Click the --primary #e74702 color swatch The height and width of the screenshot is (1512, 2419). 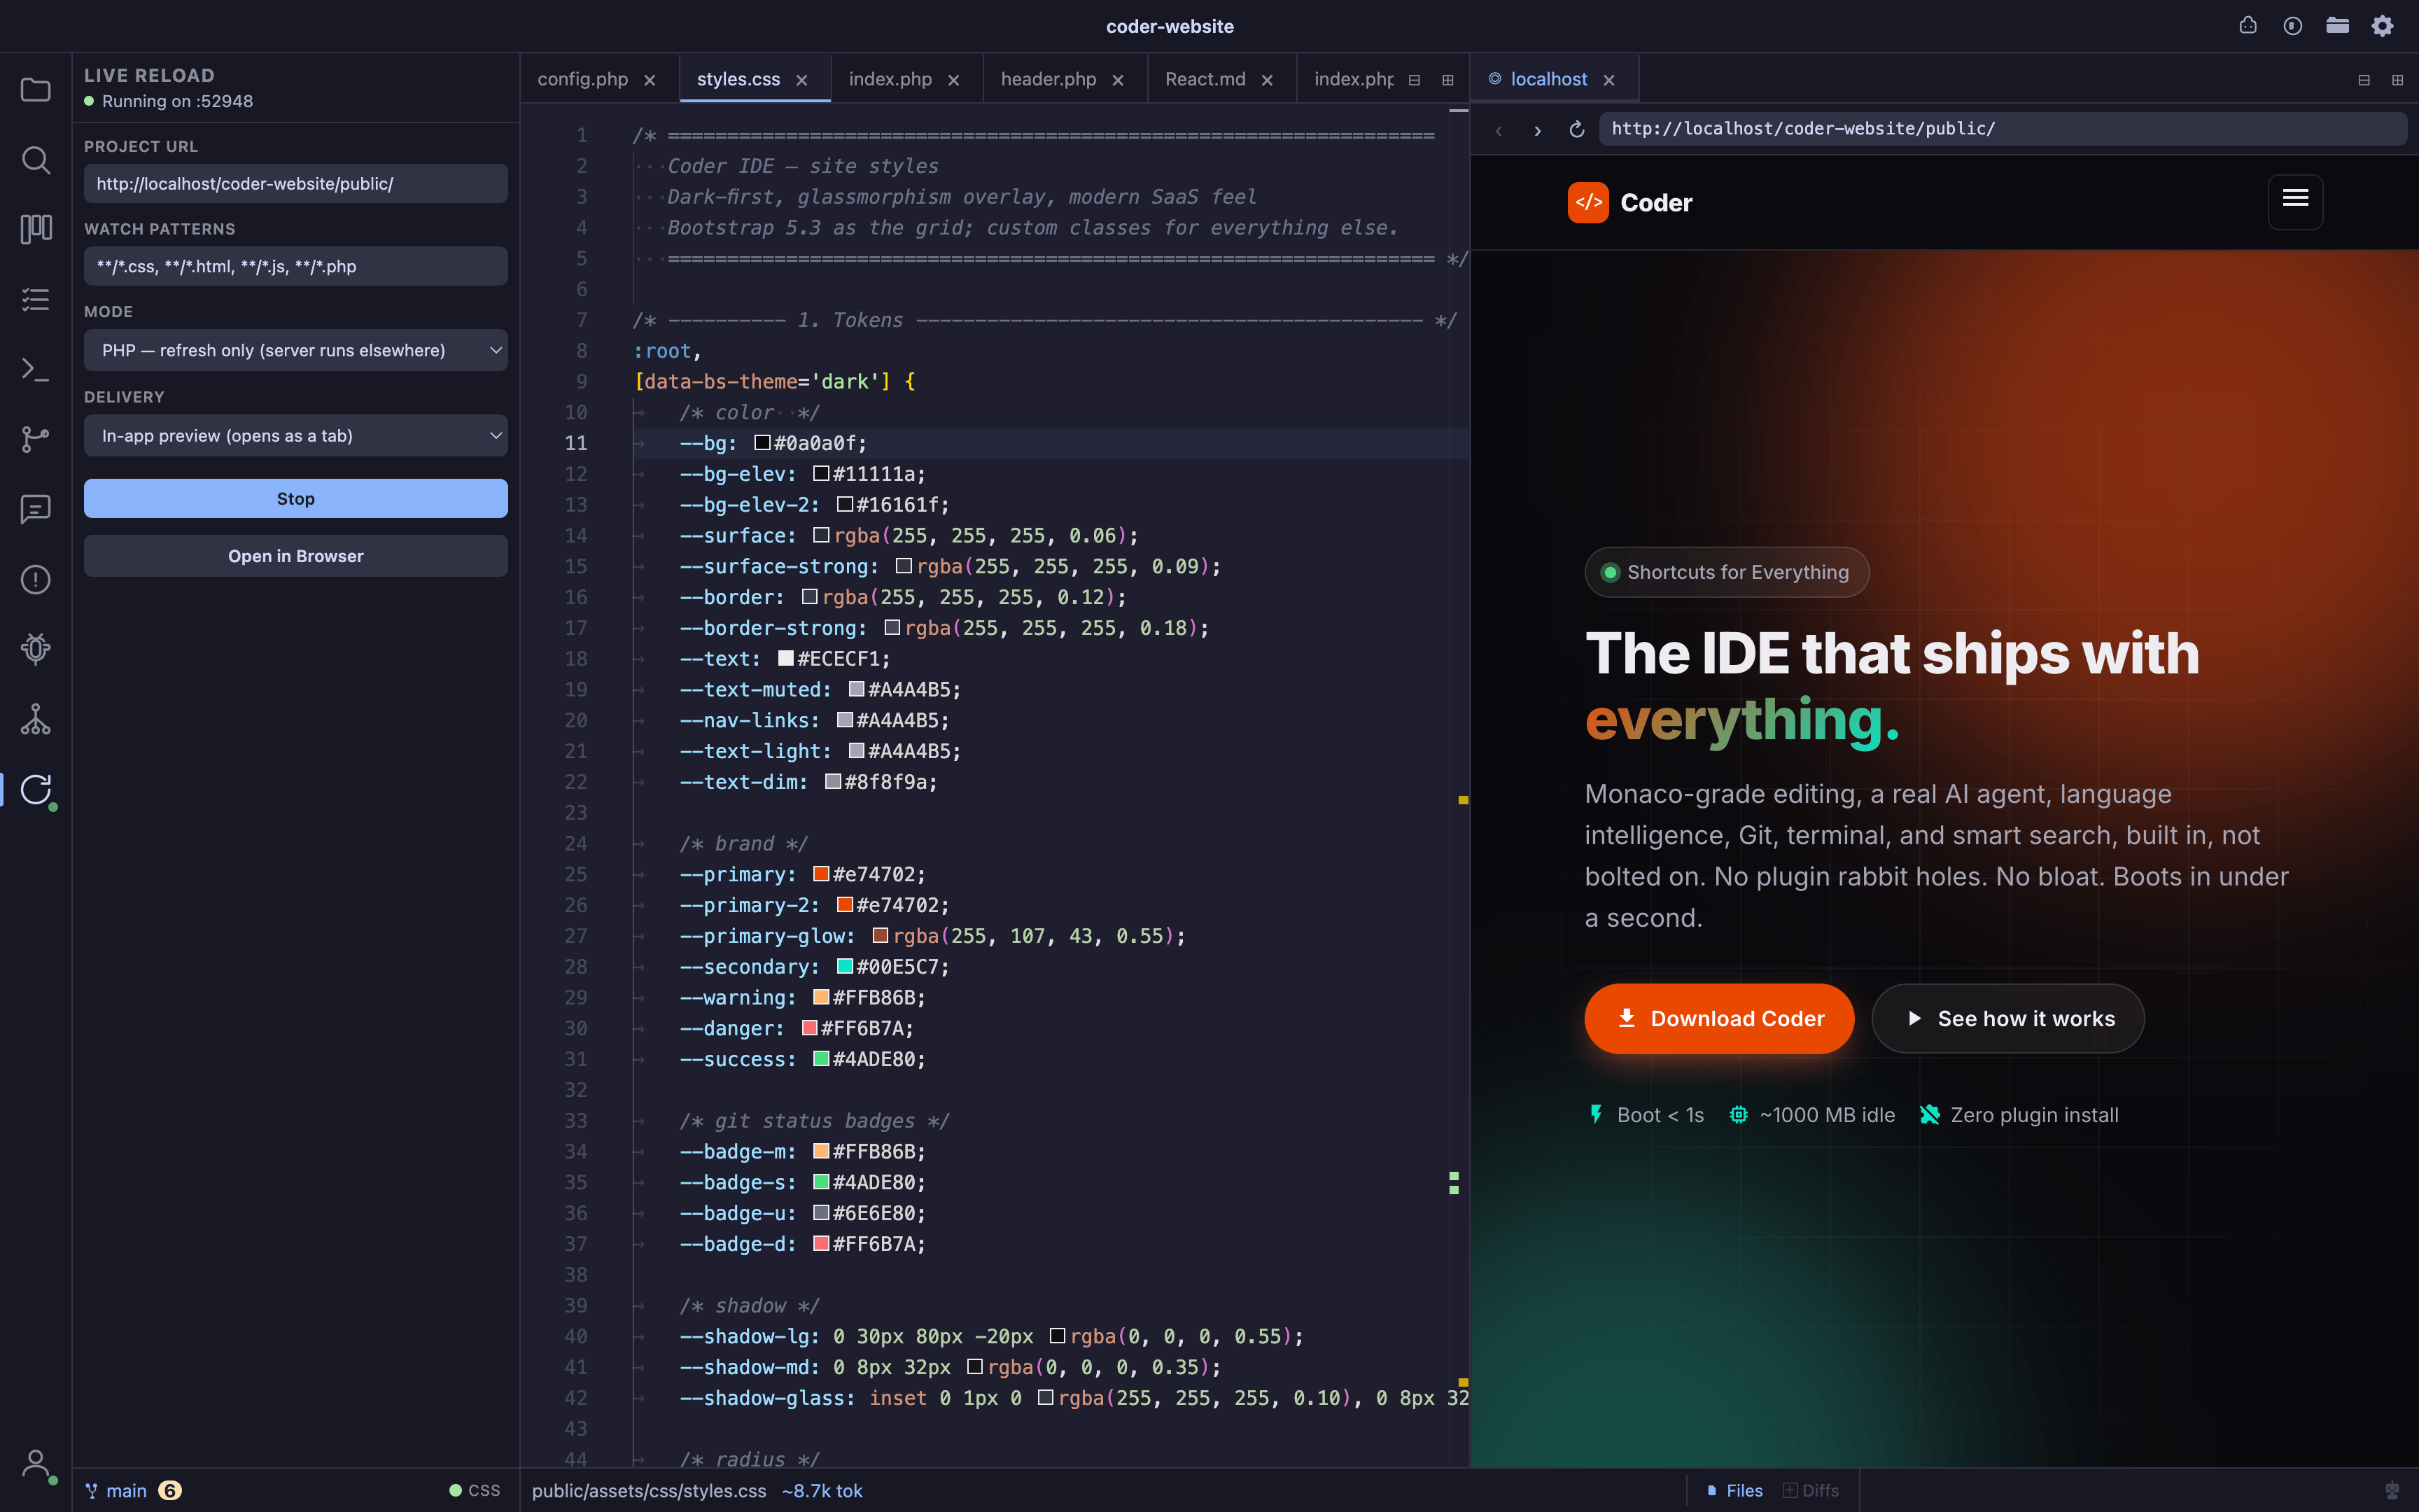click(x=822, y=874)
